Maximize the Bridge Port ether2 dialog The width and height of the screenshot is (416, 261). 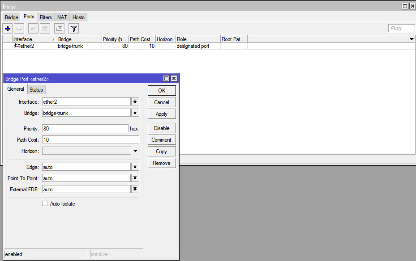click(x=166, y=78)
